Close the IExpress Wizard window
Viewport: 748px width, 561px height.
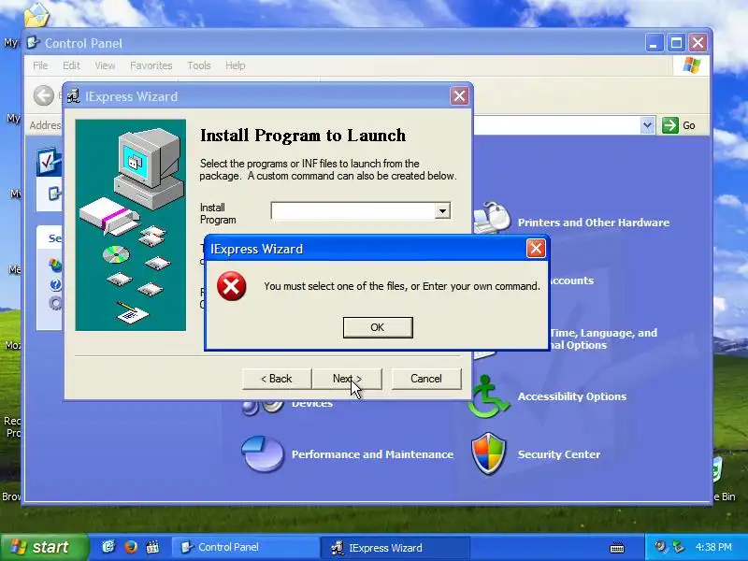[459, 96]
